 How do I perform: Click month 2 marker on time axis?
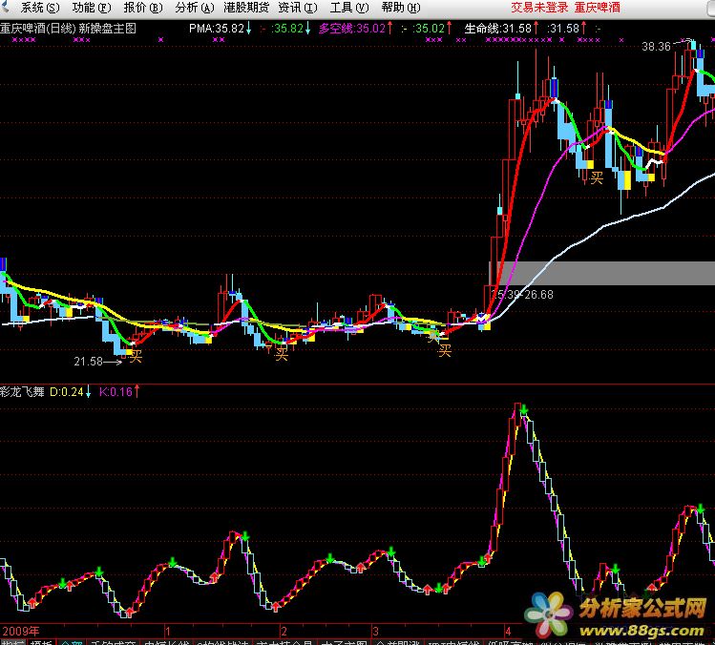(284, 632)
